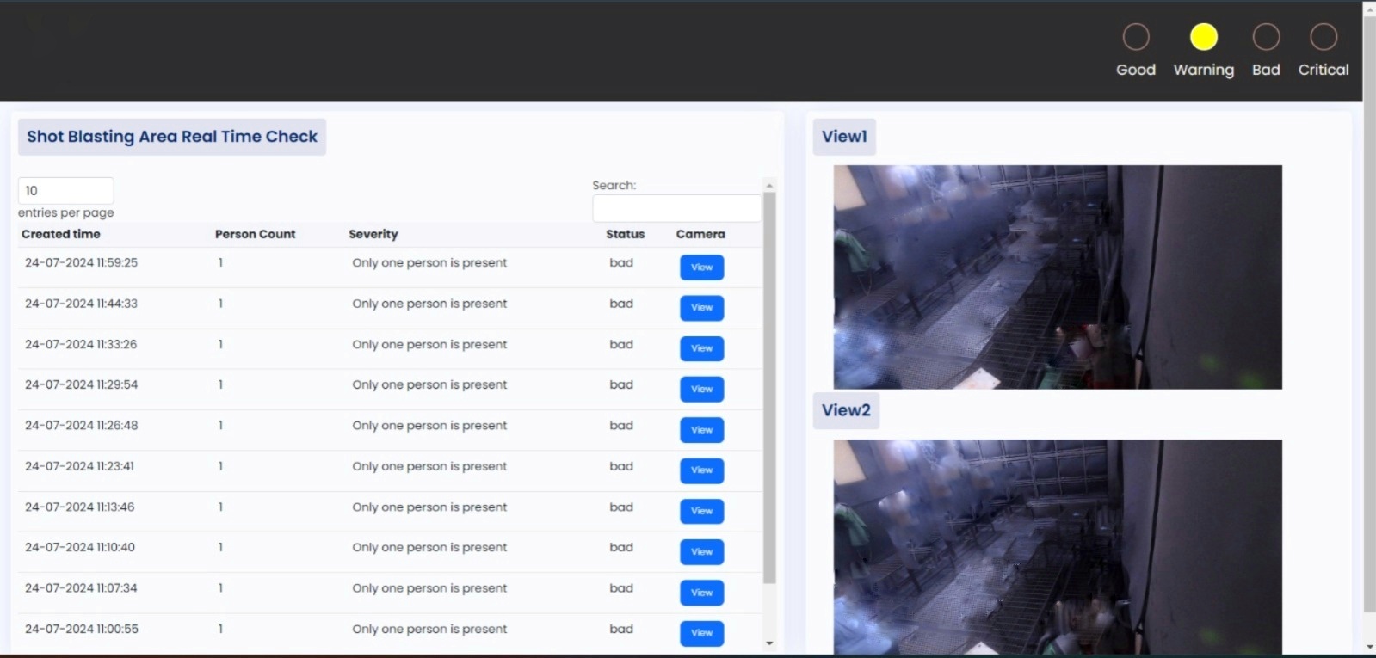Select the Good status indicator circle

coord(1136,37)
